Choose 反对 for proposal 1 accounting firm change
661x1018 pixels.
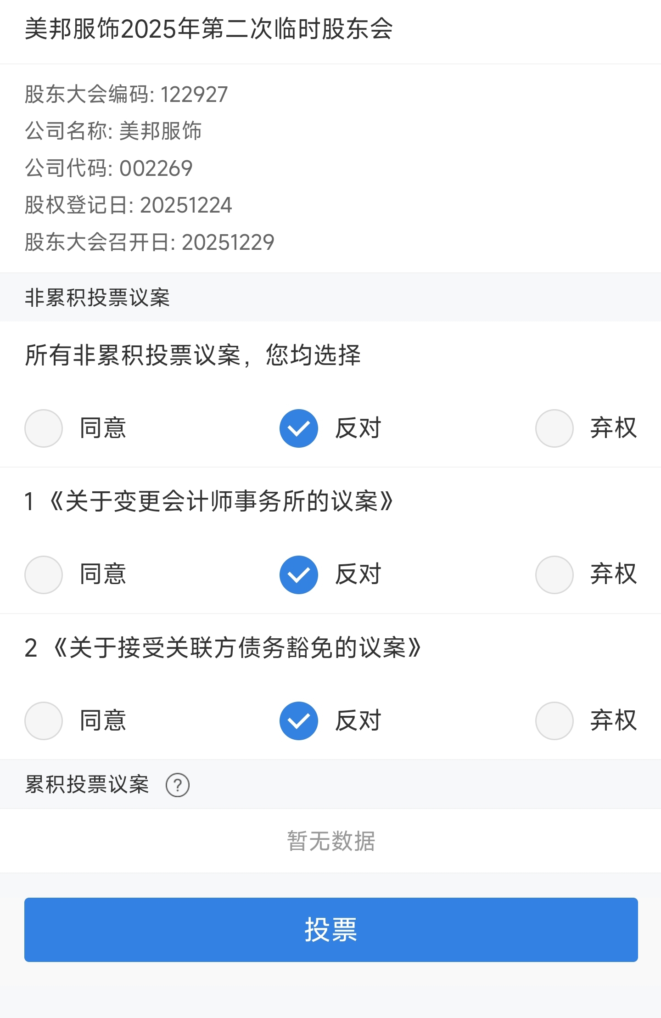tap(299, 575)
